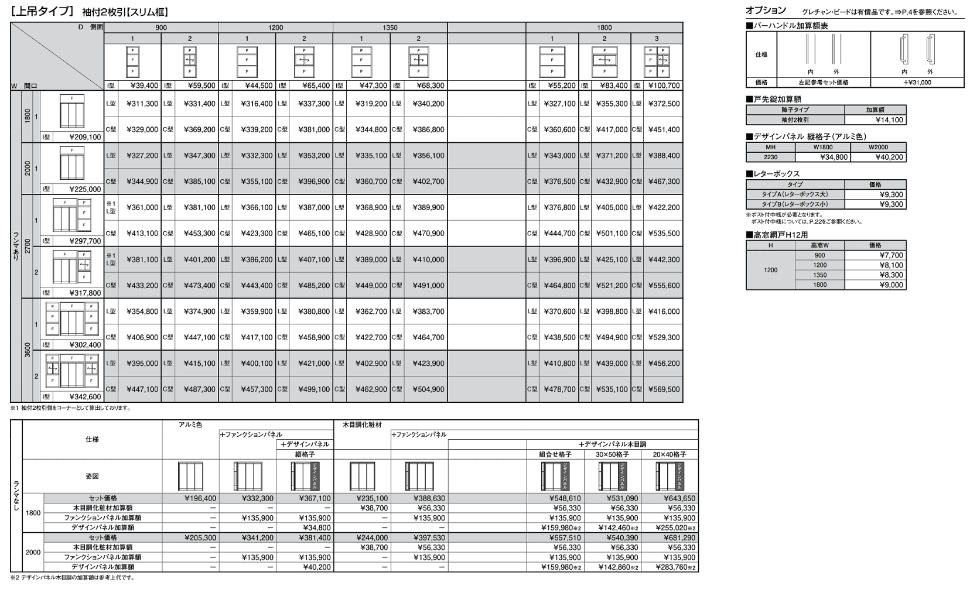Select the 1800 type 2 side panel diagram
This screenshot has width=970, height=589.
click(x=604, y=61)
